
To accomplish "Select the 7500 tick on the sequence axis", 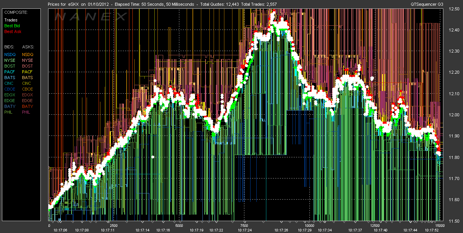I will tap(244, 226).
